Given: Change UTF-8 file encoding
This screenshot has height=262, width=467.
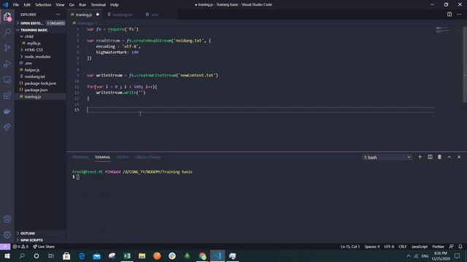Looking at the screenshot, I should point(389,247).
